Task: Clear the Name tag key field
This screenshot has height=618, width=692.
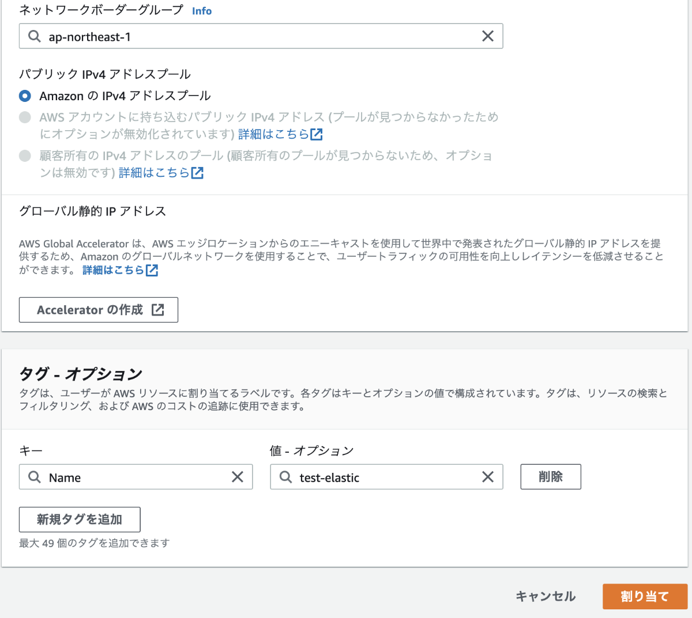Action: click(237, 477)
